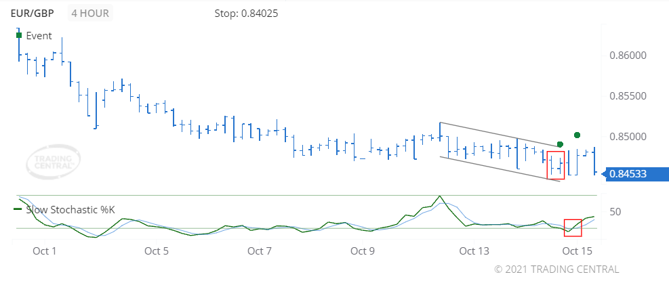Click the 2021 Trading Central copyright text
The height and width of the screenshot is (281, 669).
click(556, 269)
